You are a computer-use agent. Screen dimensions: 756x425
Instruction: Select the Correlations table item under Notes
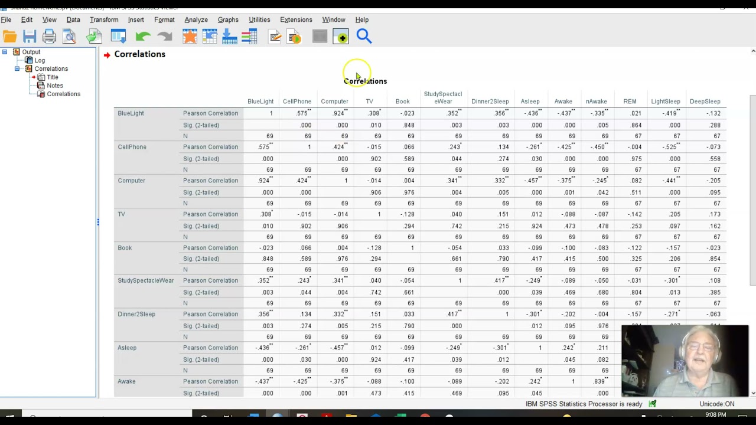pyautogui.click(x=63, y=94)
